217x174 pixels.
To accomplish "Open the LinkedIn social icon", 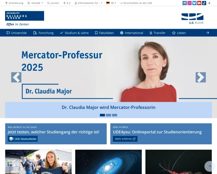I will click(184, 3).
